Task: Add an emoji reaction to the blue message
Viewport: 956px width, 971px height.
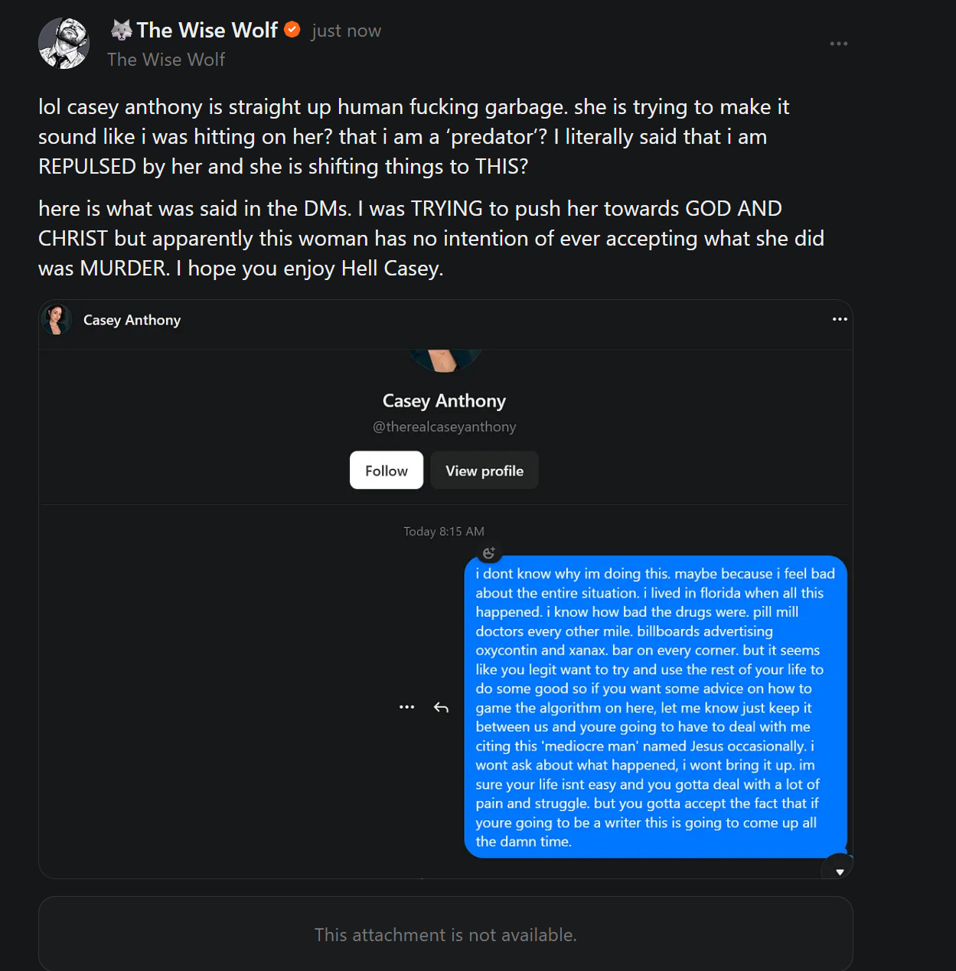Action: coord(489,552)
